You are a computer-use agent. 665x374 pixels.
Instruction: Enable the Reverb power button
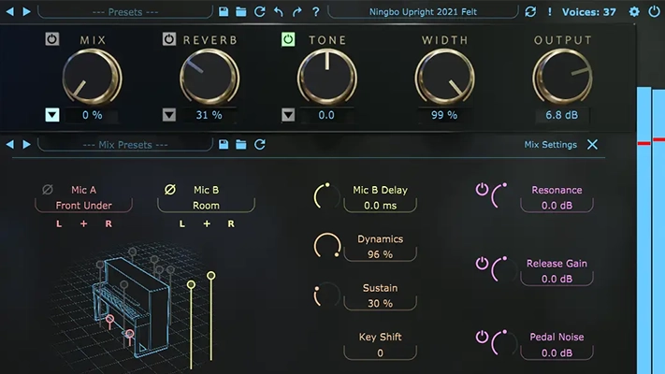coord(168,40)
